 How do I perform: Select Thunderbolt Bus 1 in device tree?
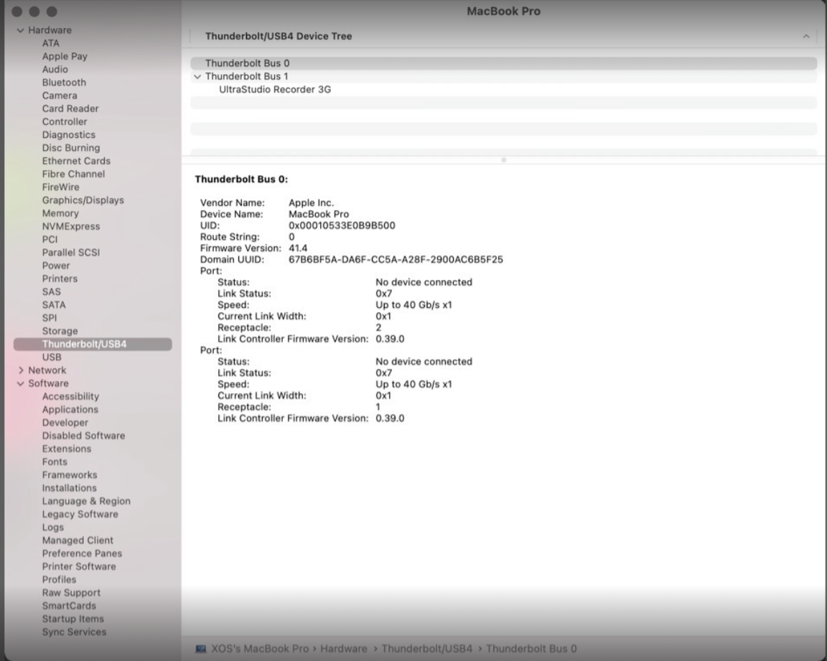504,76
